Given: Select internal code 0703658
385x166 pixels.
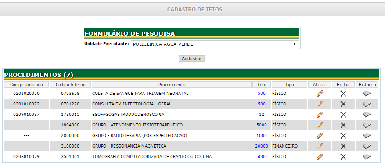Looking at the screenshot, I should coord(70,94).
